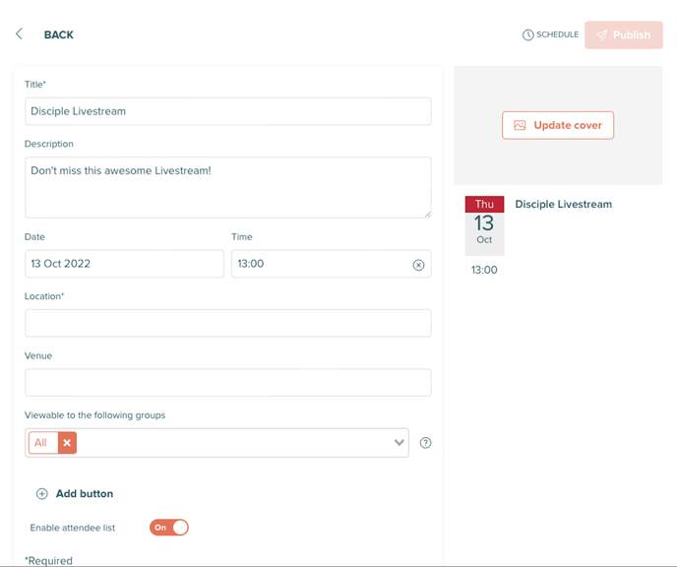Go back using the BACK label
677x567 pixels.
(x=59, y=35)
